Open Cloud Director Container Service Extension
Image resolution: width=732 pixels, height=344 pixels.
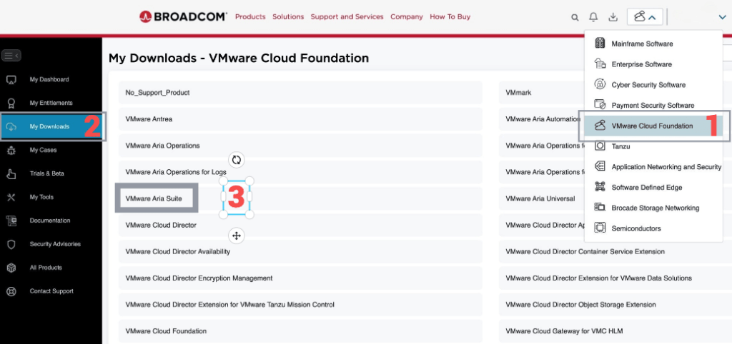click(x=615, y=252)
